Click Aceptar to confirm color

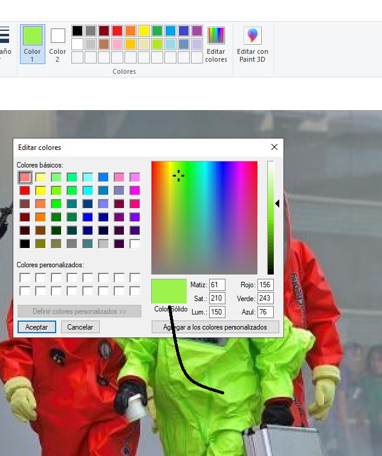(x=37, y=327)
